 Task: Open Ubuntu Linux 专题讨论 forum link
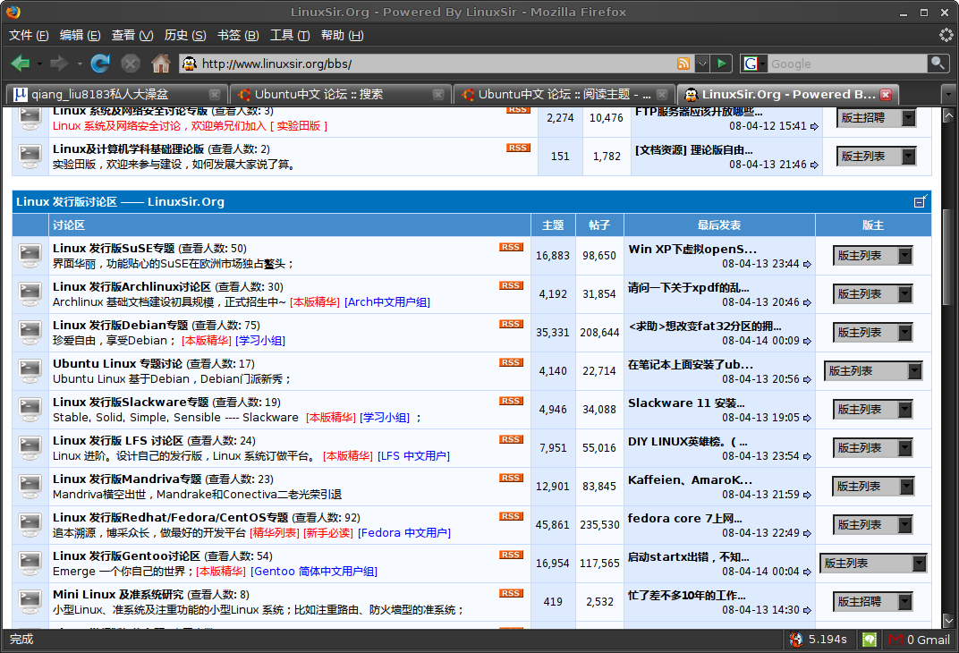[117, 364]
